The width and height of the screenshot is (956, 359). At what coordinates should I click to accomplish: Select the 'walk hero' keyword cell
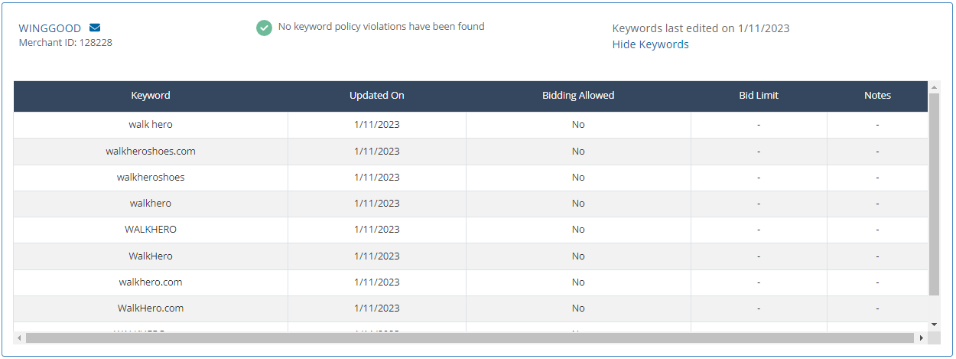pos(151,125)
